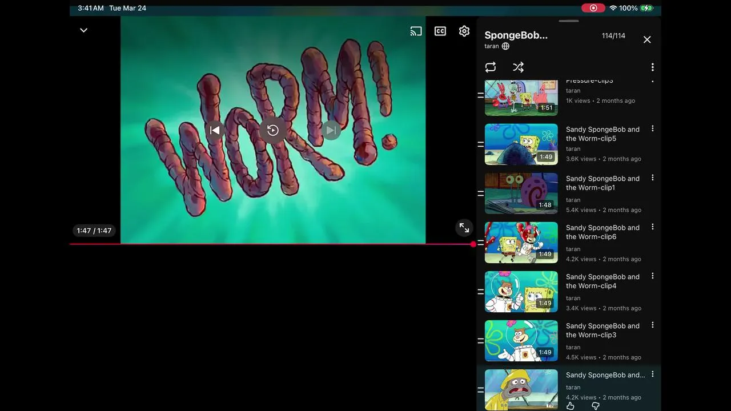Enter fullscreen mode
Screen dimensions: 731x411
(464, 228)
